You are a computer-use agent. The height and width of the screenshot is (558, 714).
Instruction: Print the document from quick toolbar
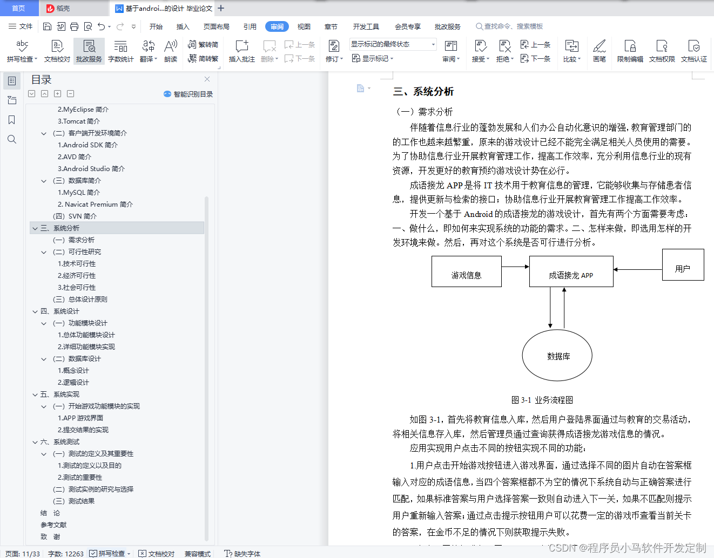(75, 26)
